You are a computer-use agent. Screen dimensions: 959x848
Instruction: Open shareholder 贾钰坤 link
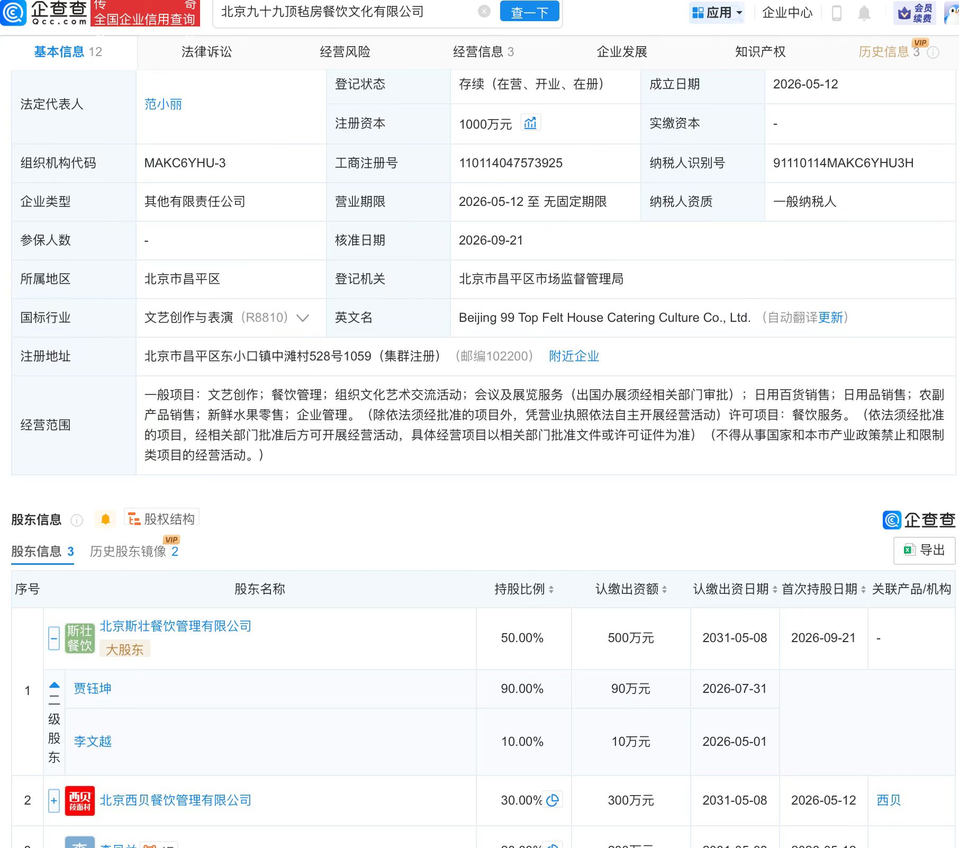coord(93,689)
